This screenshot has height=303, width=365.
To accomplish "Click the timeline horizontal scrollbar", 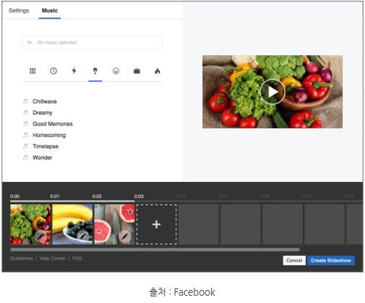I will [x=155, y=249].
